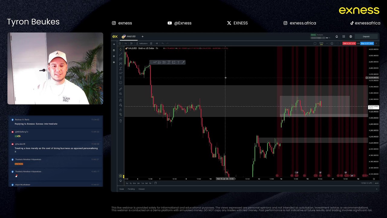The height and width of the screenshot is (218, 387).
Task: Select the chart patterns drawing tool
Action: point(121,64)
